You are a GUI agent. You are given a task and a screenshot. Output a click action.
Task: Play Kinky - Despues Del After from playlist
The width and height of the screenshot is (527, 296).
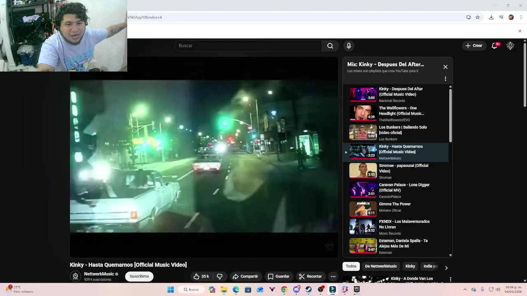[396, 95]
